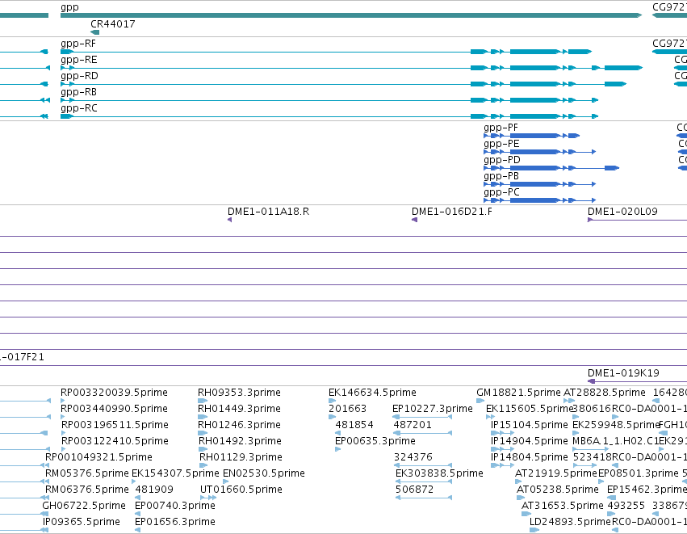The image size is (687, 534).
Task: Select the GH06722.5prime EST label
Action: pyautogui.click(x=84, y=506)
